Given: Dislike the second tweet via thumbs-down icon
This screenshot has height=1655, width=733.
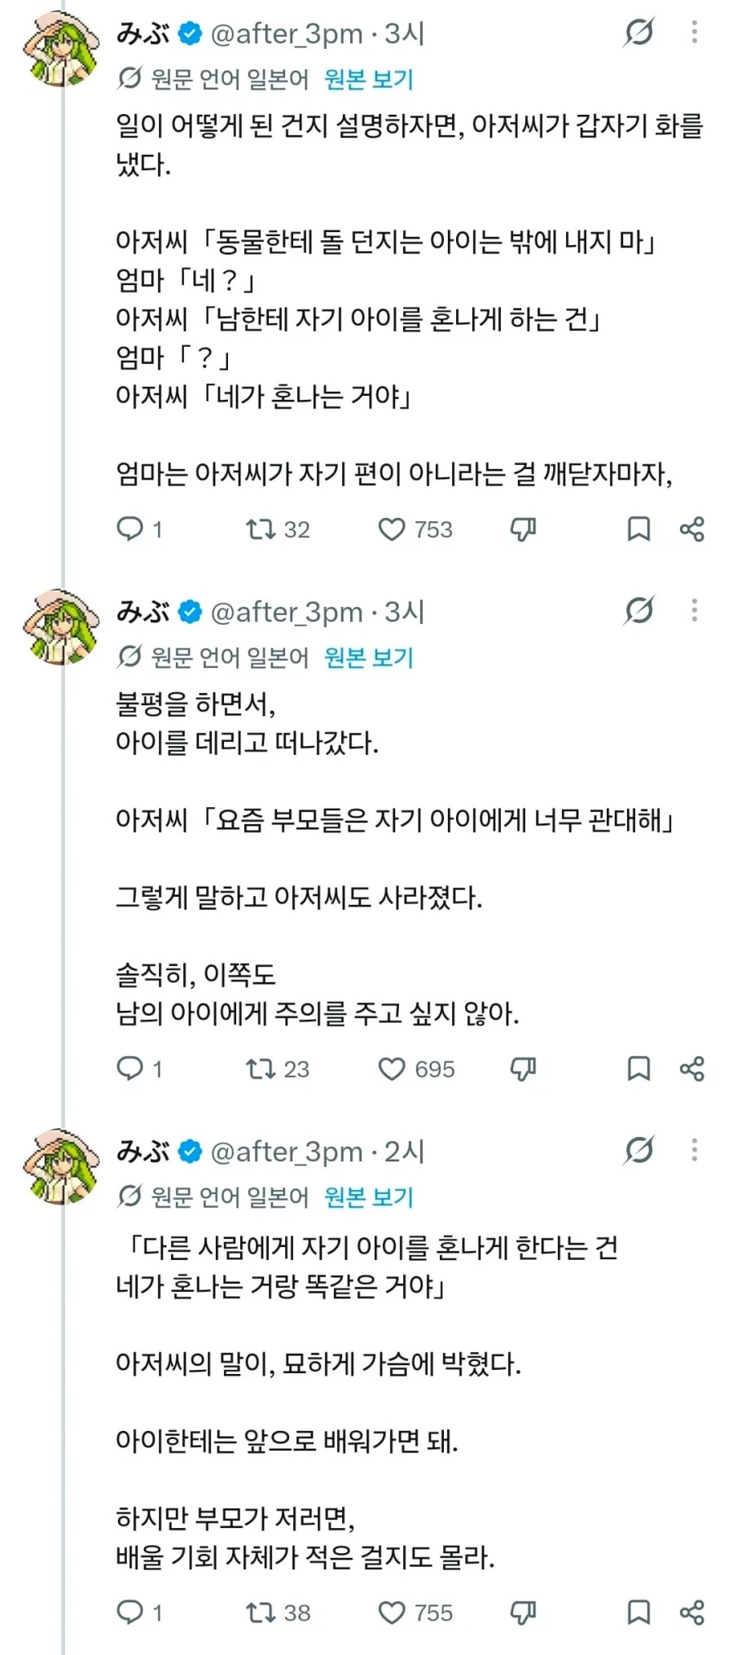Looking at the screenshot, I should pos(523,1069).
